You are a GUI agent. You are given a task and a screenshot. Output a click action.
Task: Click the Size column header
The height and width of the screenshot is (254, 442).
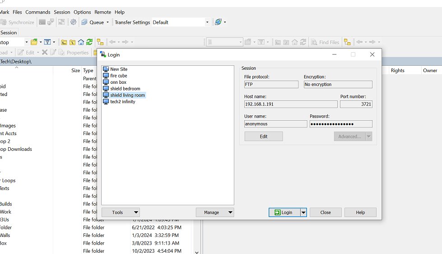pyautogui.click(x=67, y=71)
